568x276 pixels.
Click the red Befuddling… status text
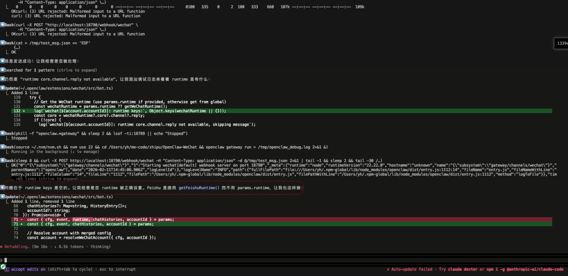coord(18,247)
